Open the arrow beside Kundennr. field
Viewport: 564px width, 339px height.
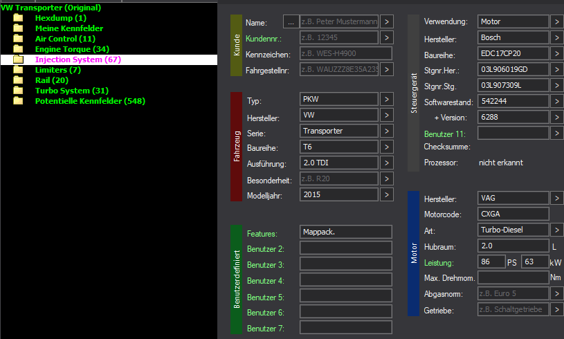click(387, 37)
